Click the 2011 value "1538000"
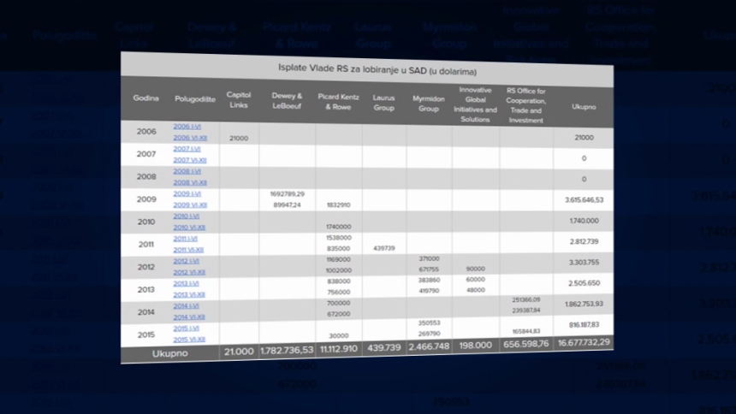This screenshot has height=414, width=736. [338, 238]
